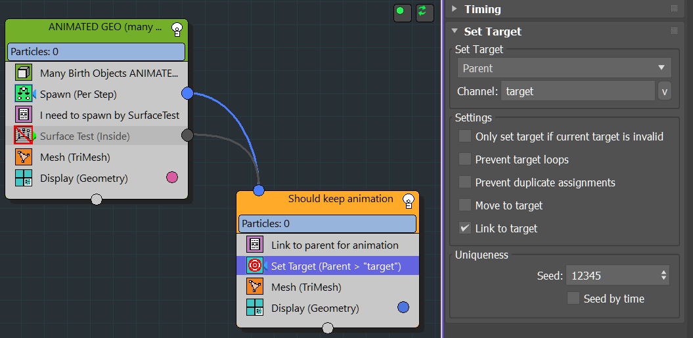The width and height of the screenshot is (693, 338).
Task: Select the Set Target operator target icon
Action: point(255,266)
